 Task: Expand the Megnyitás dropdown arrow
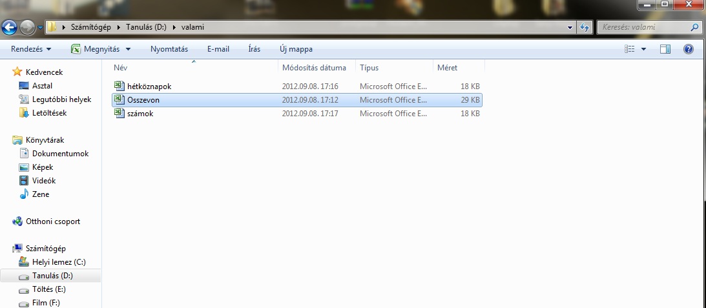tap(128, 49)
